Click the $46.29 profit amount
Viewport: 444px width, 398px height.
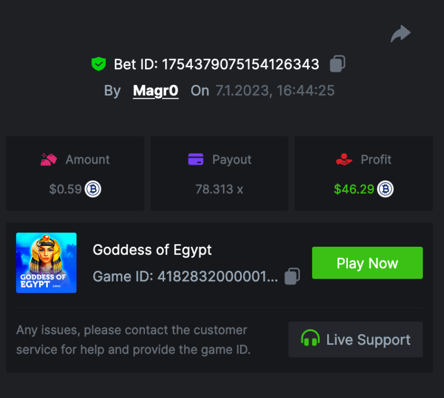tap(354, 189)
